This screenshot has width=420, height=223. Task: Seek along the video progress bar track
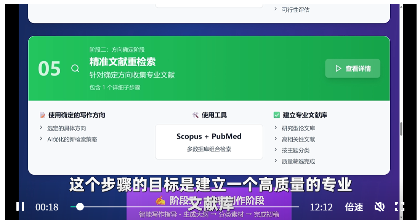(x=185, y=206)
